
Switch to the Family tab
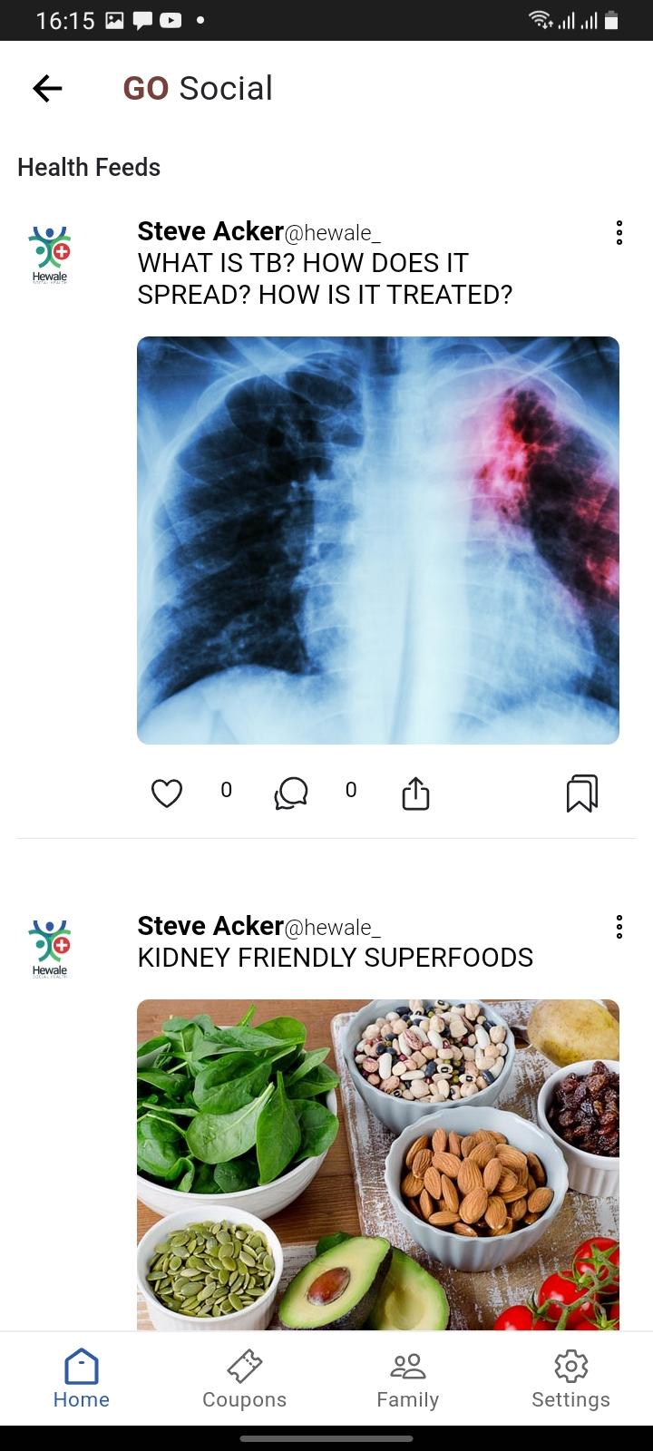[408, 1379]
